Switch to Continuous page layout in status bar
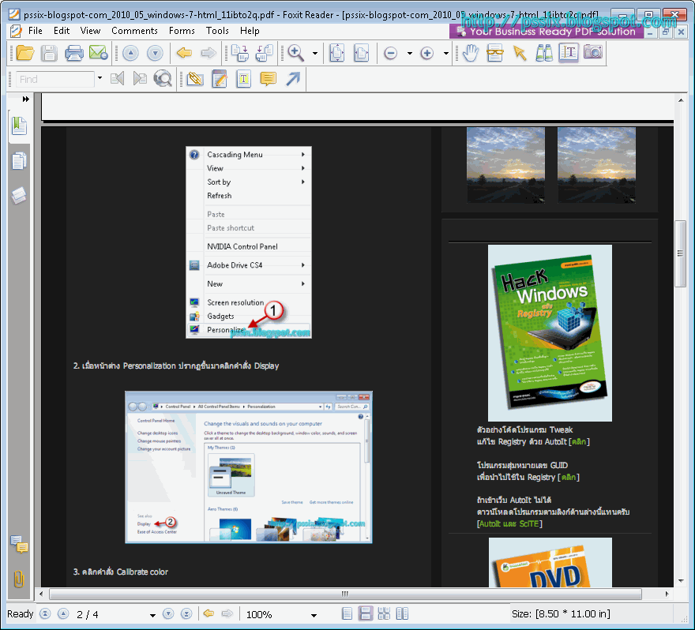 [x=366, y=613]
